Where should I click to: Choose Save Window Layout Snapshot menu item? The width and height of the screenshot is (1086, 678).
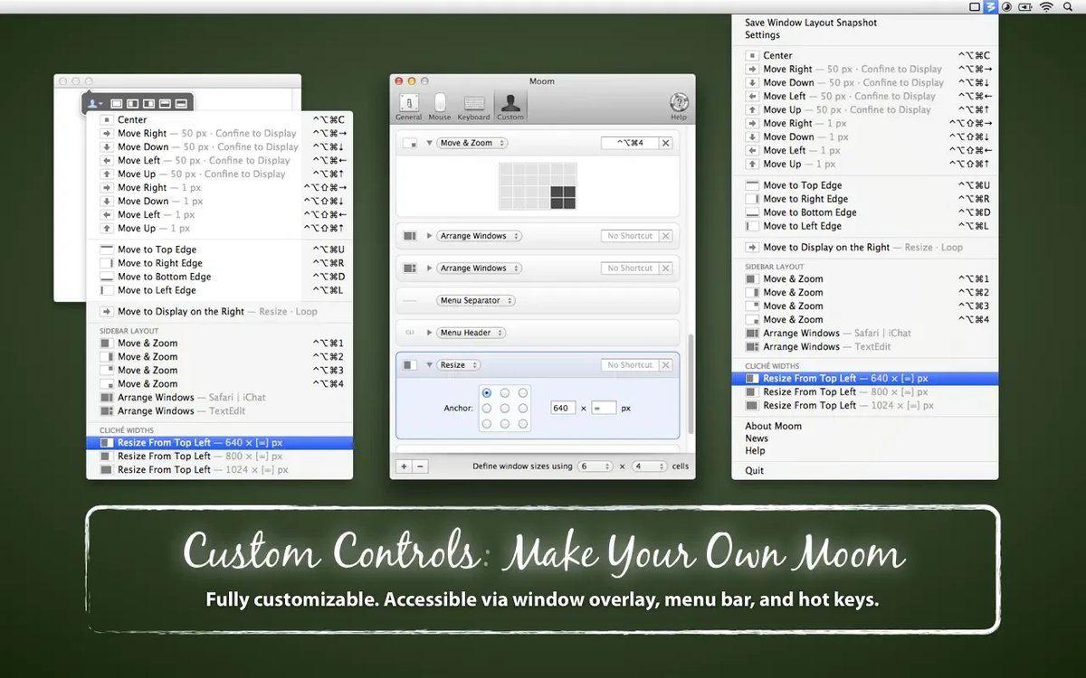click(x=810, y=23)
